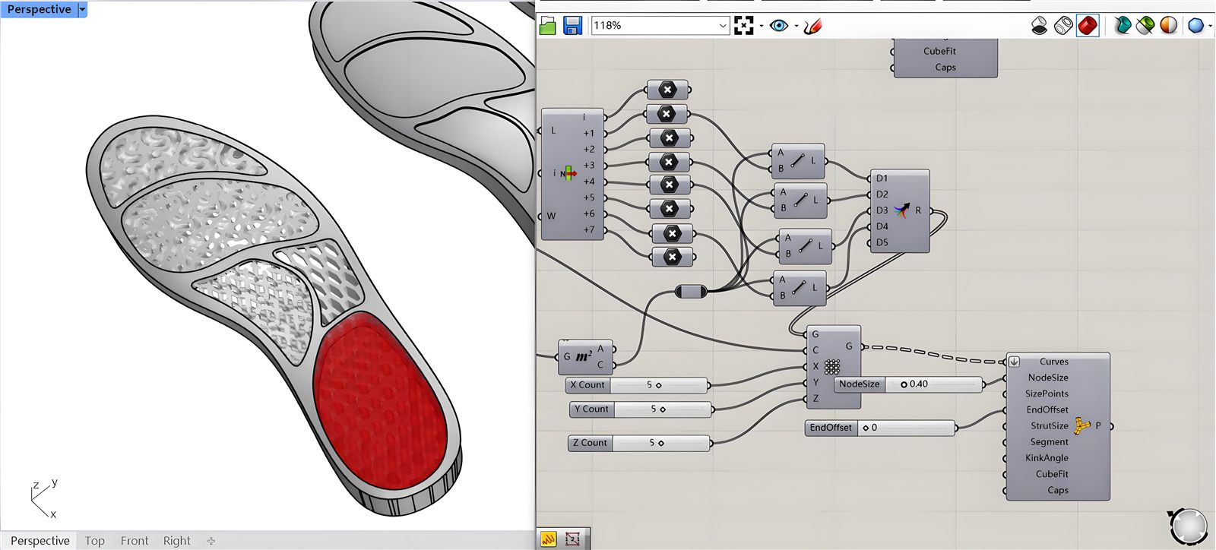Switch to wireframe preview mode
This screenshot has height=550, width=1216.
coord(1063,26)
